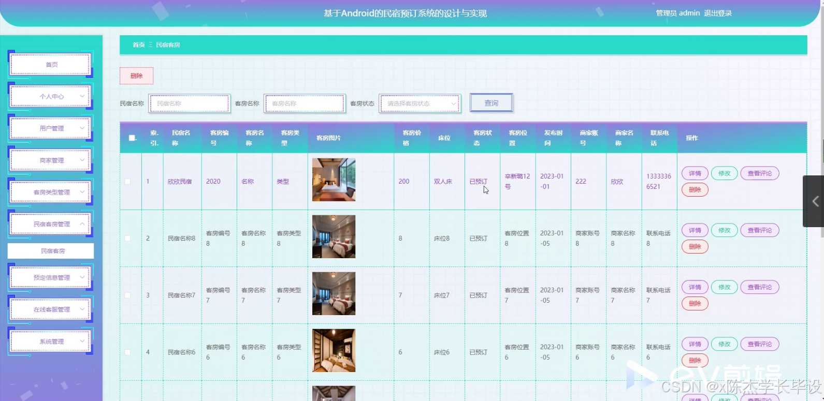This screenshot has width=824, height=401.
Task: Open room photo thumbnail for 民宿名称8
Action: coord(334,237)
